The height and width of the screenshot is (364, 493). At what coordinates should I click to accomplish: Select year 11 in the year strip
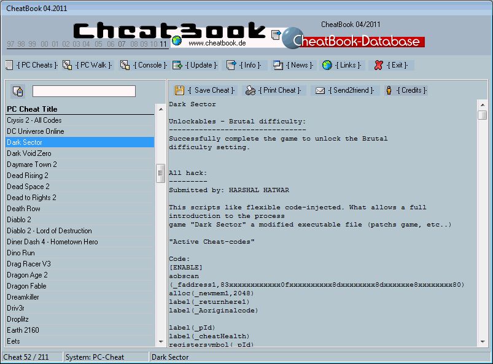(163, 44)
